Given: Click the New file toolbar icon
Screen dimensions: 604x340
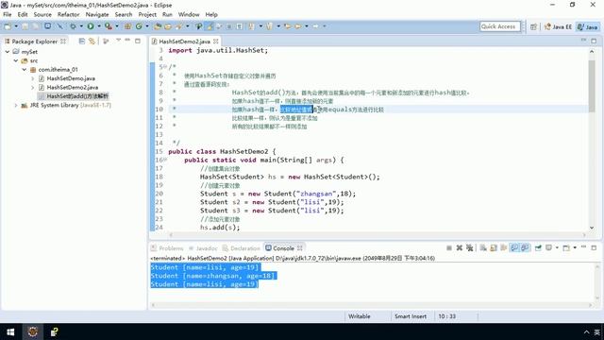Looking at the screenshot, I should click(8, 26).
